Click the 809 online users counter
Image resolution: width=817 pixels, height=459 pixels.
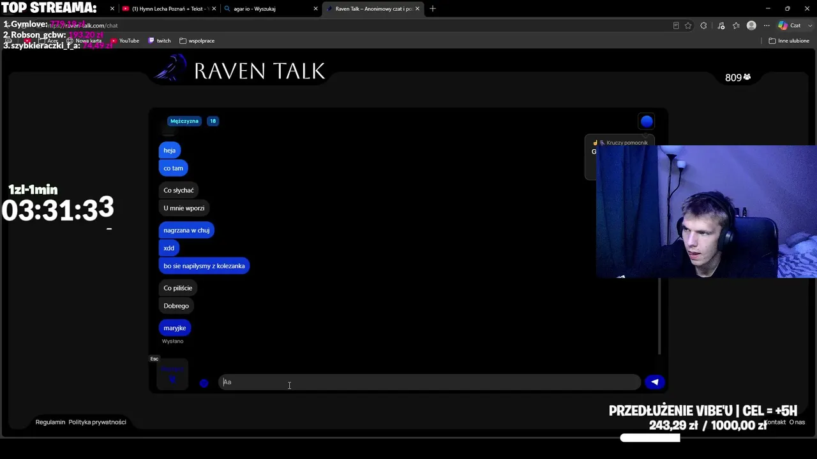[738, 77]
